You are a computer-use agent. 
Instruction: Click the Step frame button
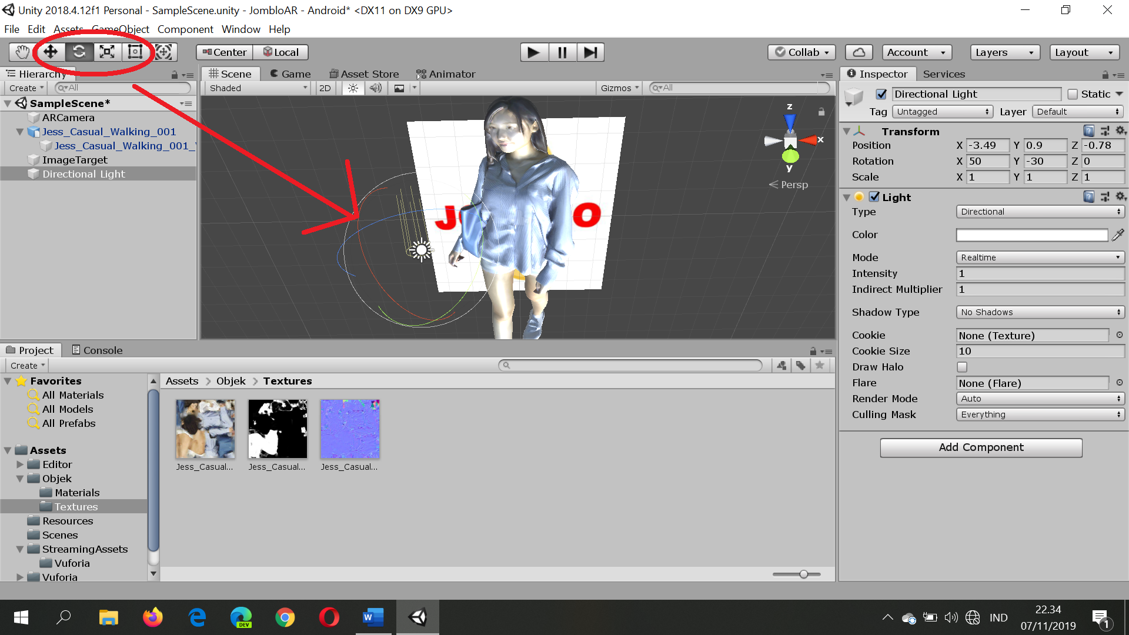pyautogui.click(x=590, y=52)
